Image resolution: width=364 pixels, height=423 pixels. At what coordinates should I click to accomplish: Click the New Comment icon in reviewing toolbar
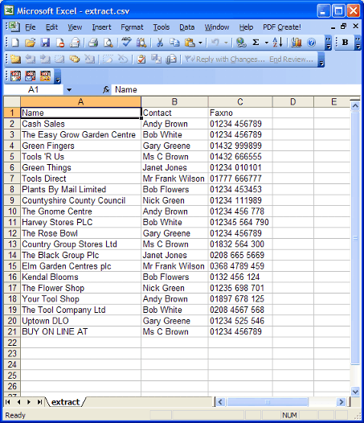pyautogui.click(x=15, y=59)
